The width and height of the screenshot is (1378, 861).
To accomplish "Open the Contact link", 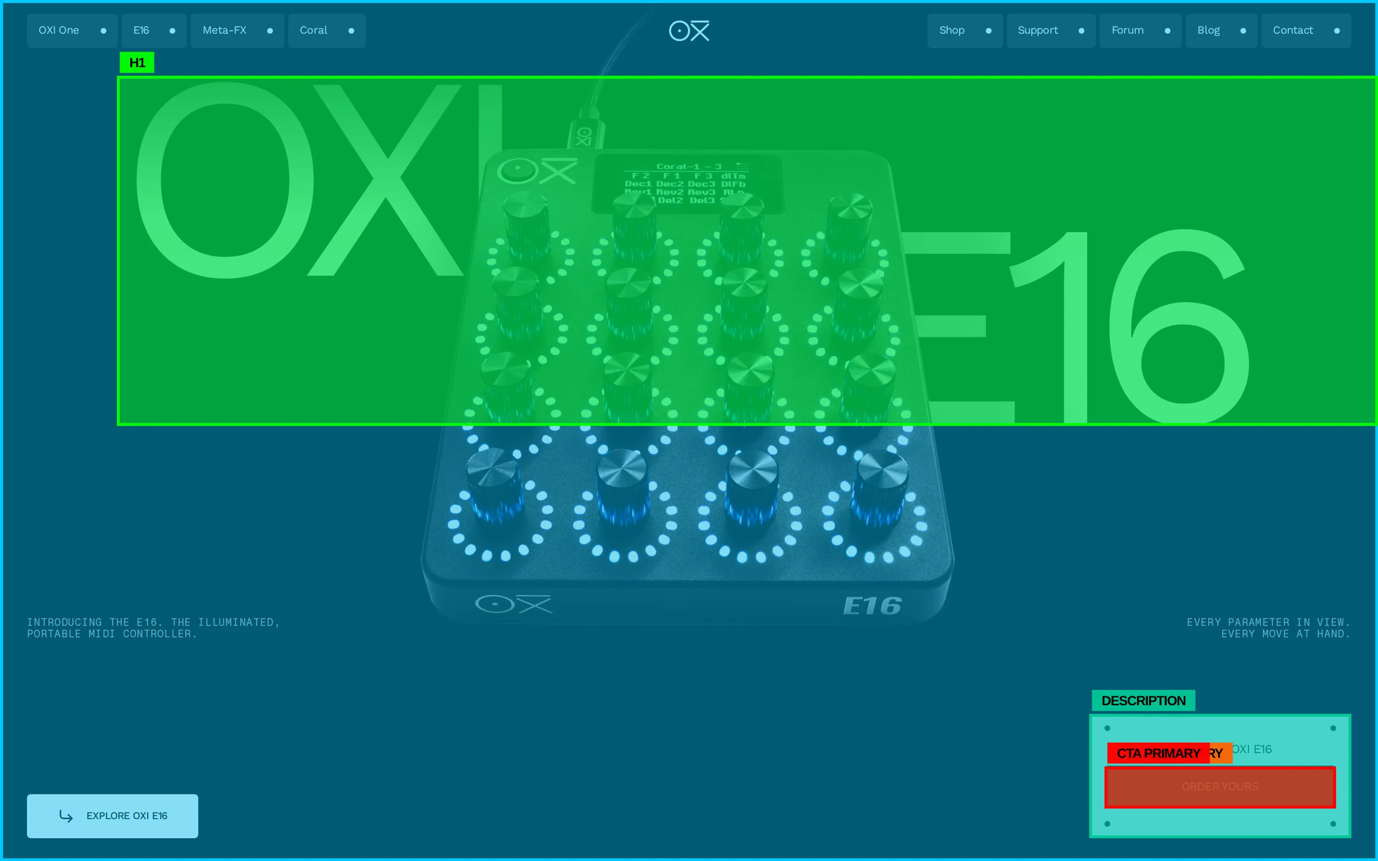I will 1306,31.
